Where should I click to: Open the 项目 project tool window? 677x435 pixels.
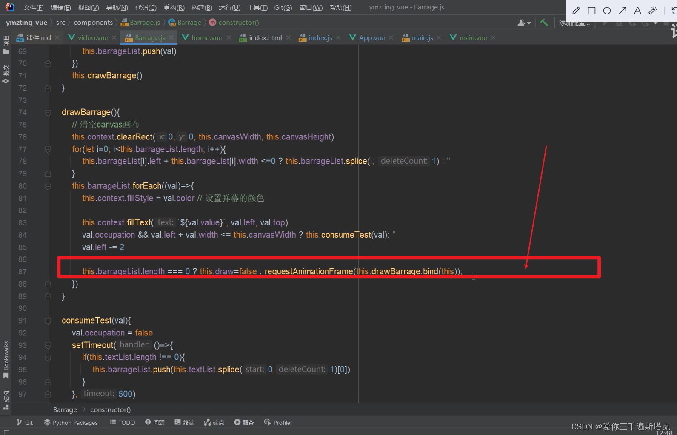6,45
